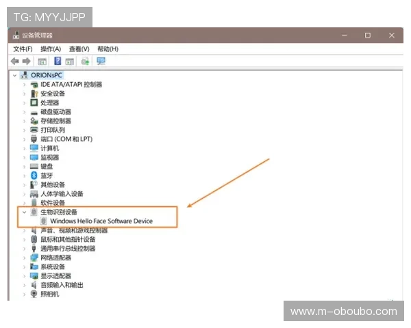Open the 帮助(H) menu

(108, 49)
